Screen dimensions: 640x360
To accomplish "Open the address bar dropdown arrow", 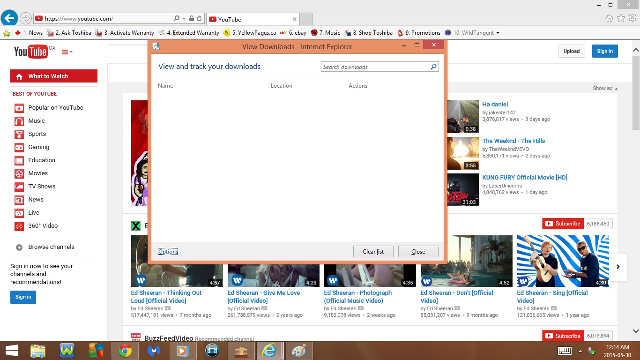I will tap(184, 19).
